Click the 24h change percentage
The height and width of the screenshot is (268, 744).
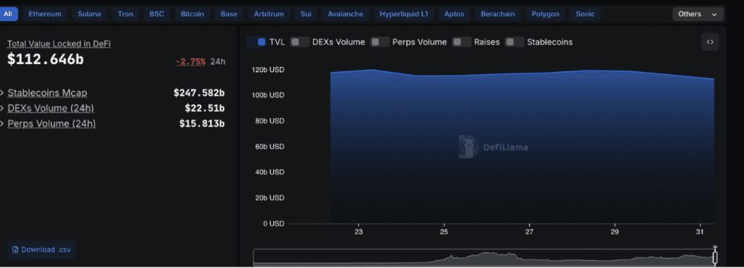pos(191,62)
